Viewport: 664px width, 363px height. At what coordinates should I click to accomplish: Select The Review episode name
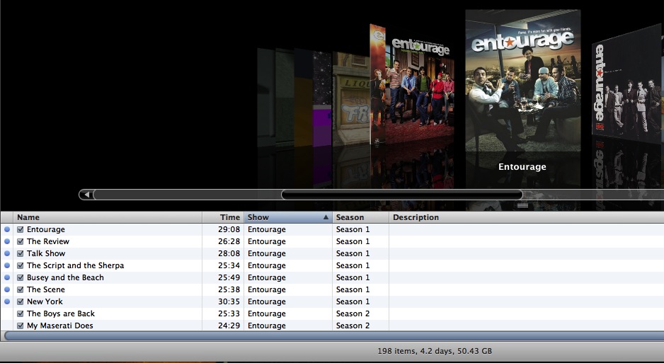[x=48, y=241]
